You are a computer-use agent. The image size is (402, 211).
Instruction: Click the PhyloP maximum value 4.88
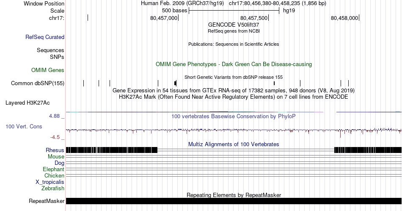(54, 116)
